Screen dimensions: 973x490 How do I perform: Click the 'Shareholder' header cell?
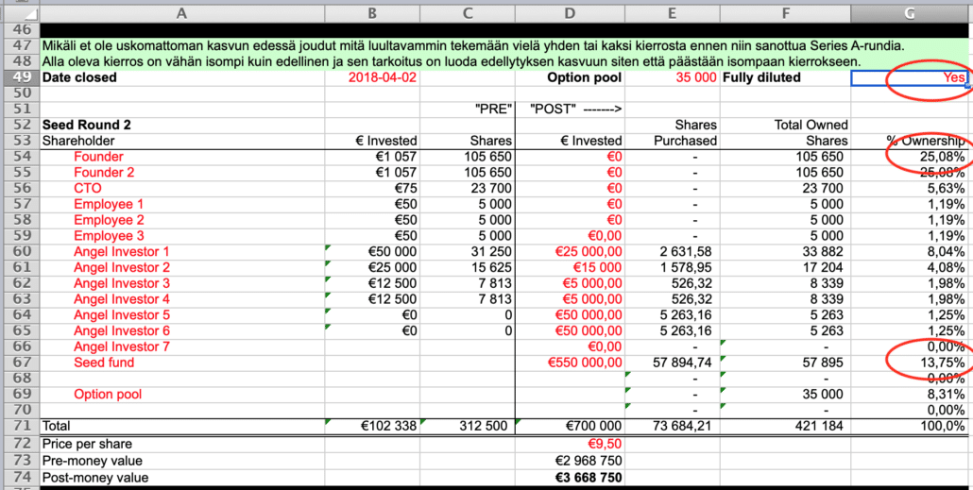point(181,141)
